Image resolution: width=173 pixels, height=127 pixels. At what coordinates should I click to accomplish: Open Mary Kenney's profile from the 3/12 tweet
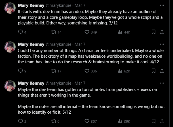31,5
